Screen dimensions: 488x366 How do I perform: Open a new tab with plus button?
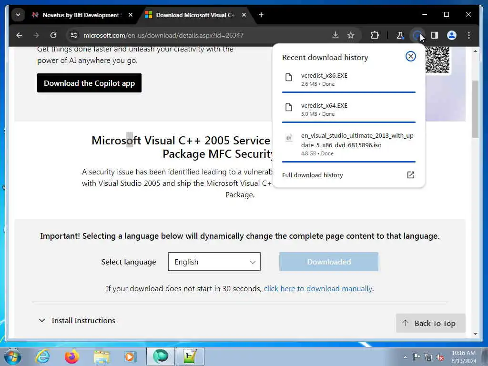[x=261, y=15]
